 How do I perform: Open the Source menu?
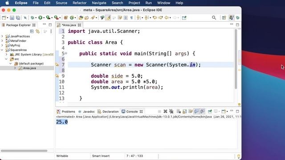(x=61, y=3)
